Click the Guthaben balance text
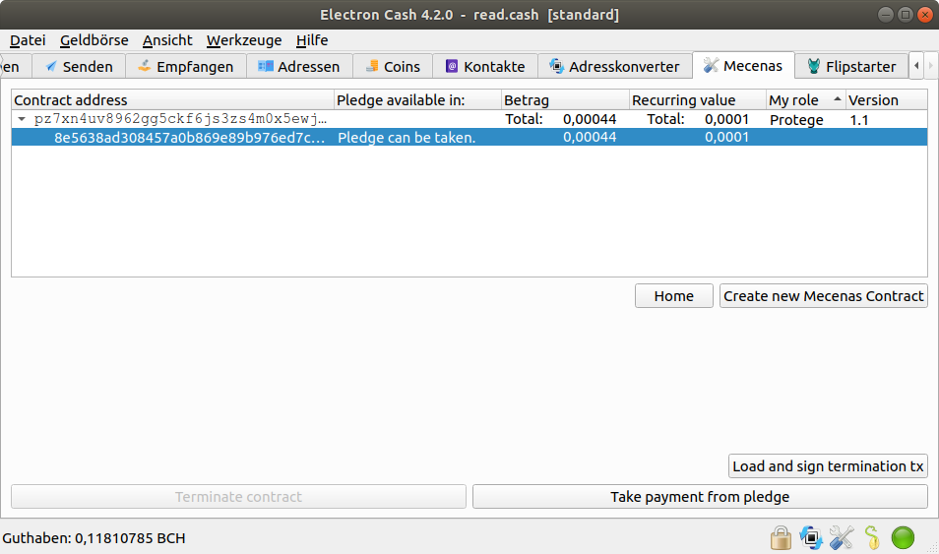Image resolution: width=939 pixels, height=554 pixels. click(x=94, y=538)
